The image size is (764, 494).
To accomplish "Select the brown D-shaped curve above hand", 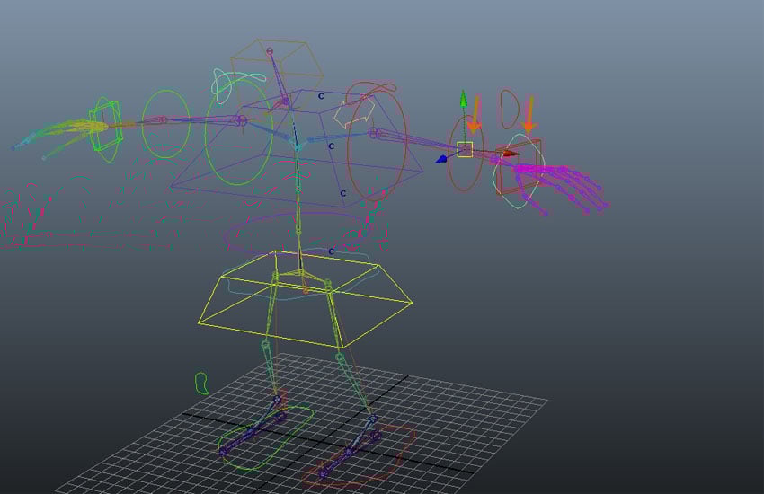I will pyautogui.click(x=510, y=109).
